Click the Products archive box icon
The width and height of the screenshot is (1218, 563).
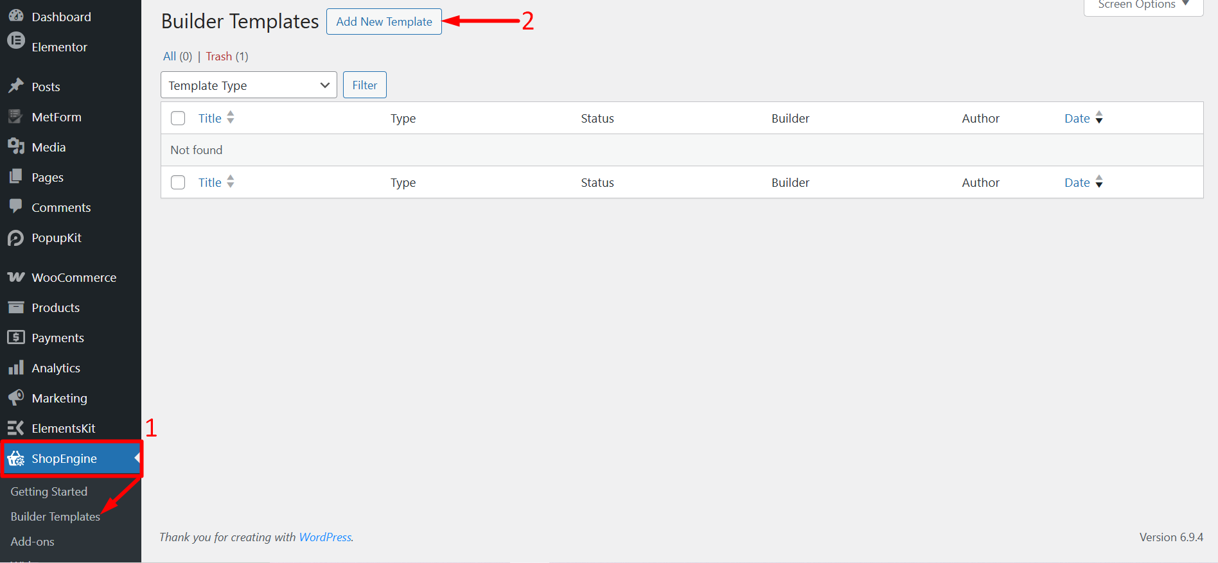(16, 307)
